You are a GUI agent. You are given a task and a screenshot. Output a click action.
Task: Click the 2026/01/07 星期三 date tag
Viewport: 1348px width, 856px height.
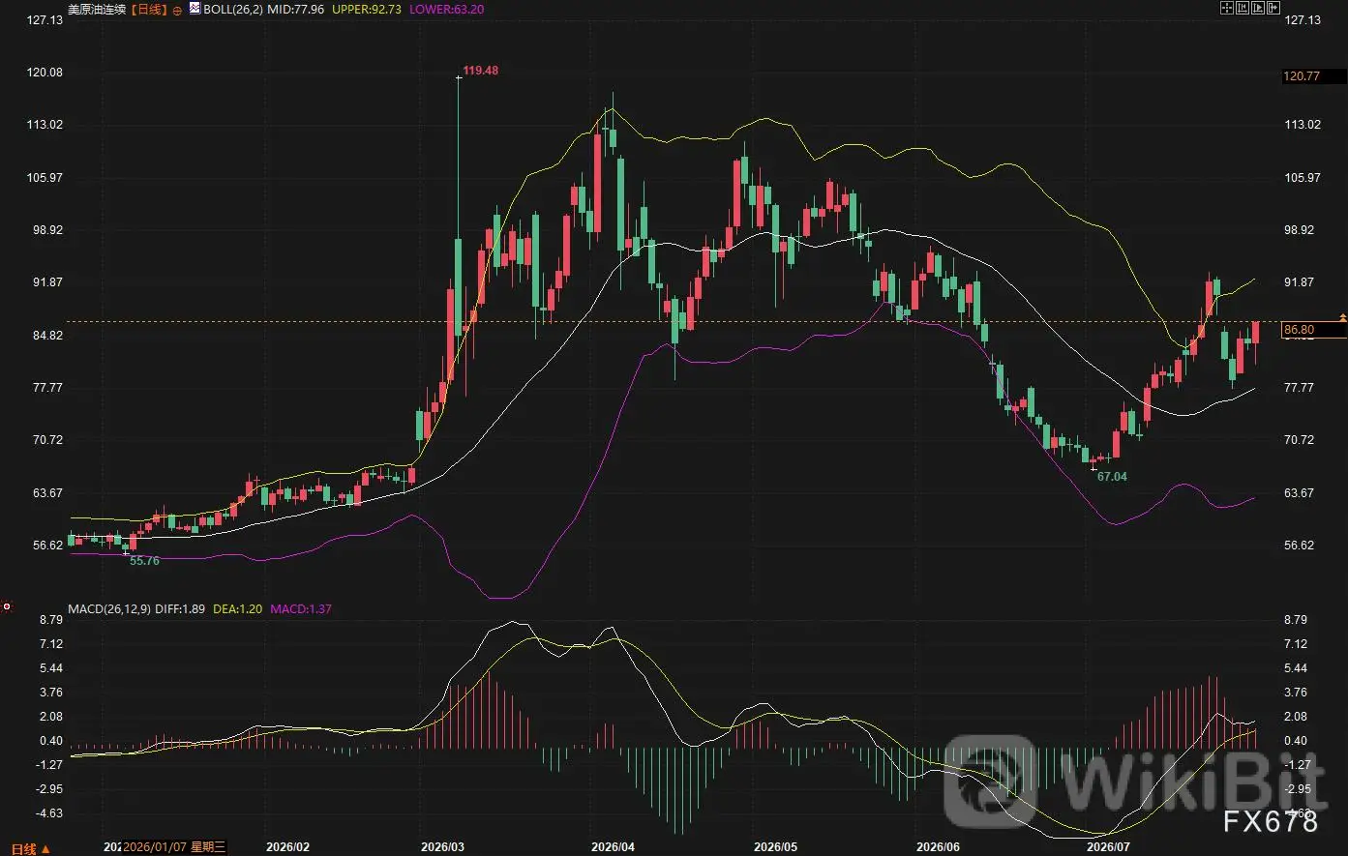[x=174, y=847]
